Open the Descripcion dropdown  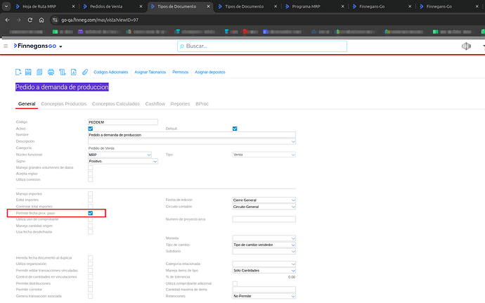(192, 141)
